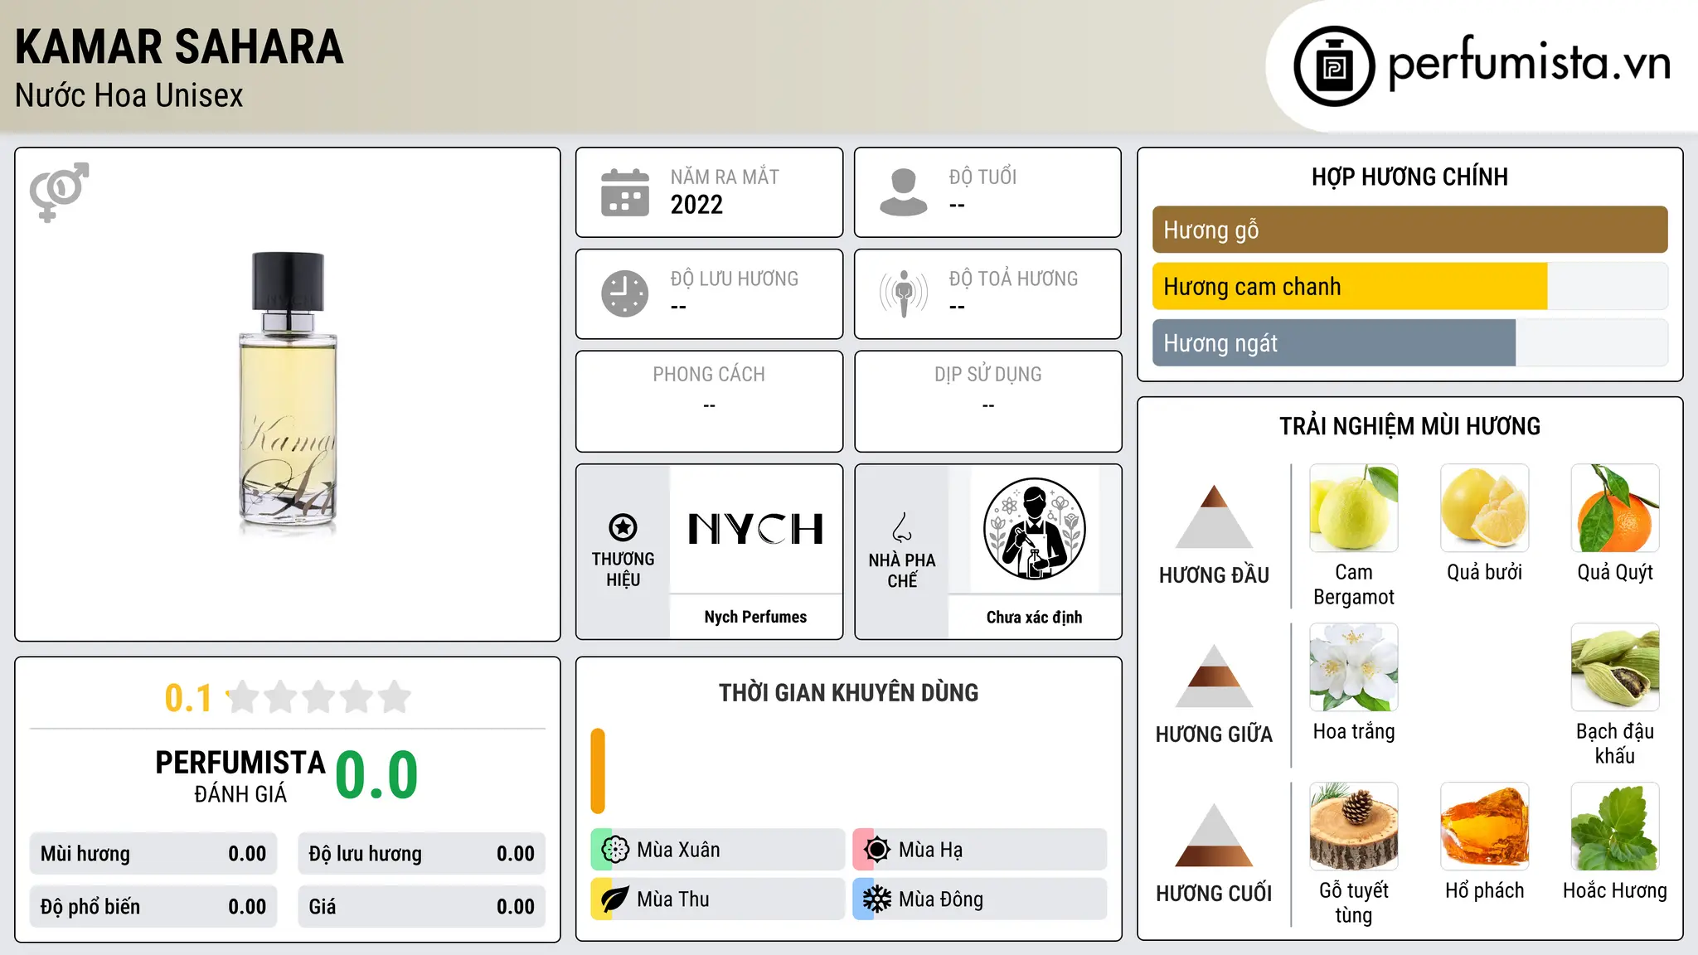Click the ĐỘ TOẢ HƯƠNG card label
Viewport: 1698px width, 955px height.
pos(1013,279)
